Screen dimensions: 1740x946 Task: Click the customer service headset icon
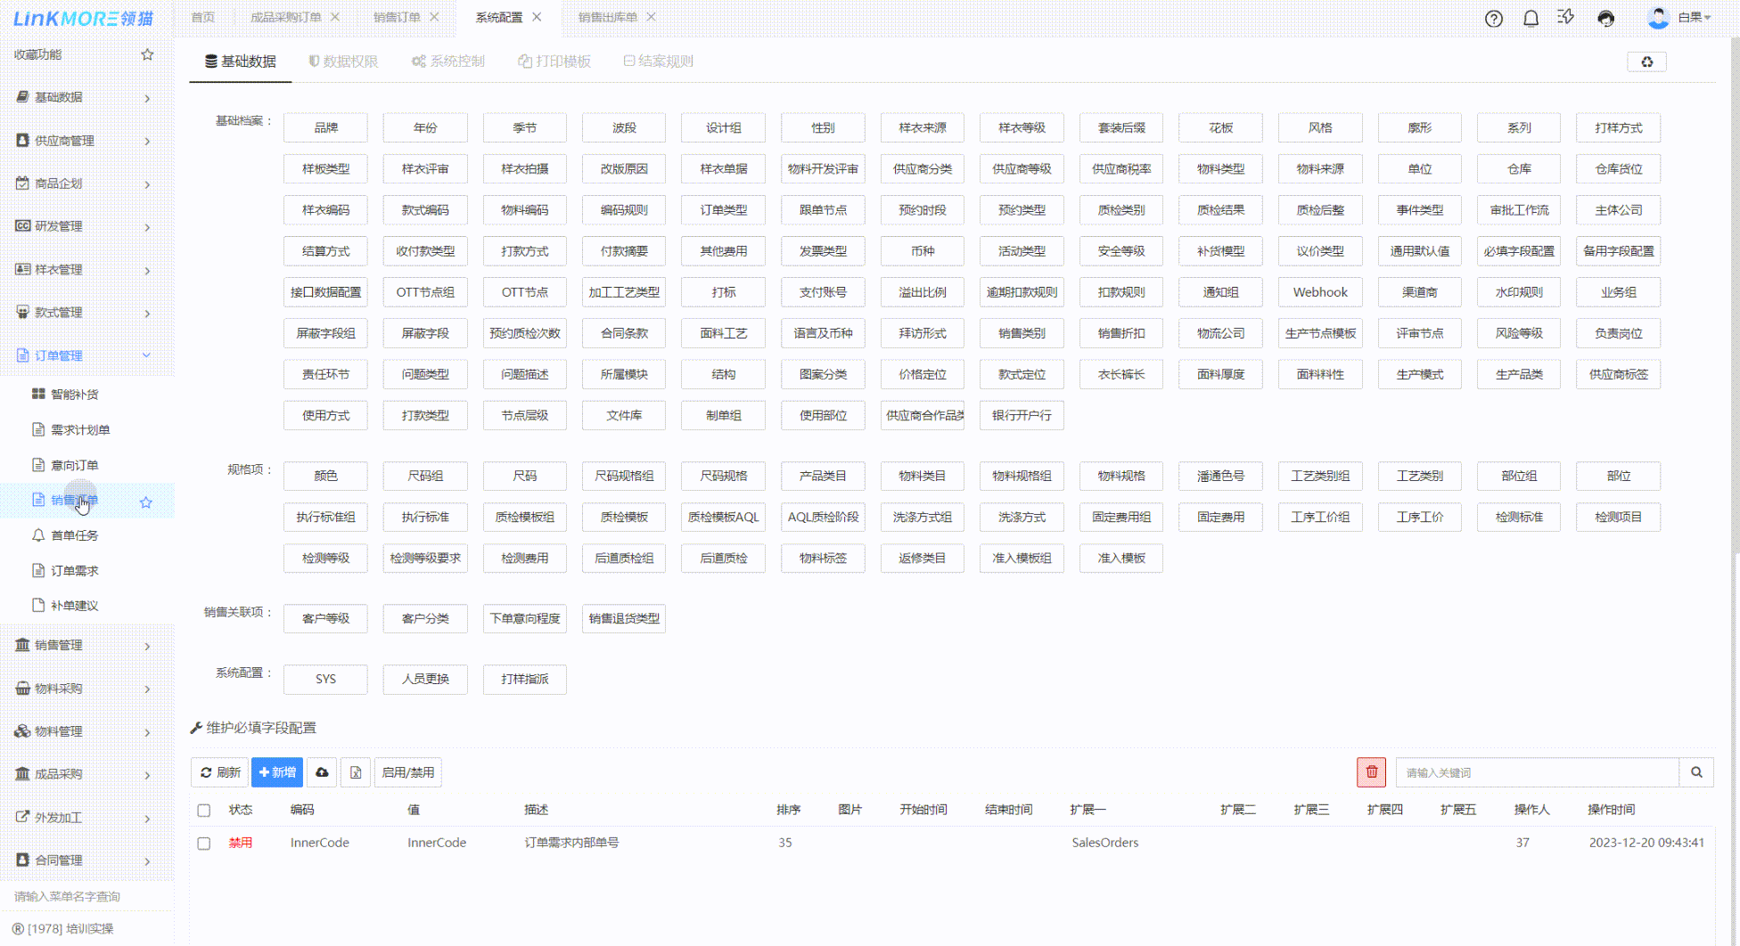tap(1605, 19)
